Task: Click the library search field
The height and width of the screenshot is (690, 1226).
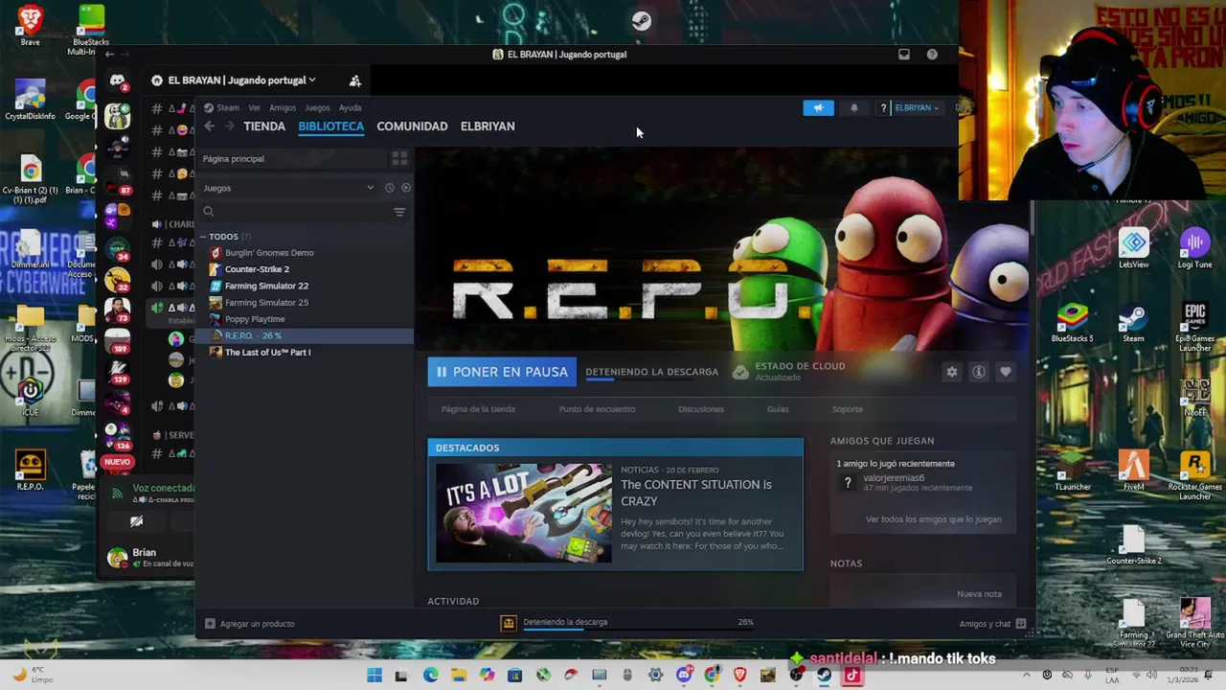Action: coord(293,212)
